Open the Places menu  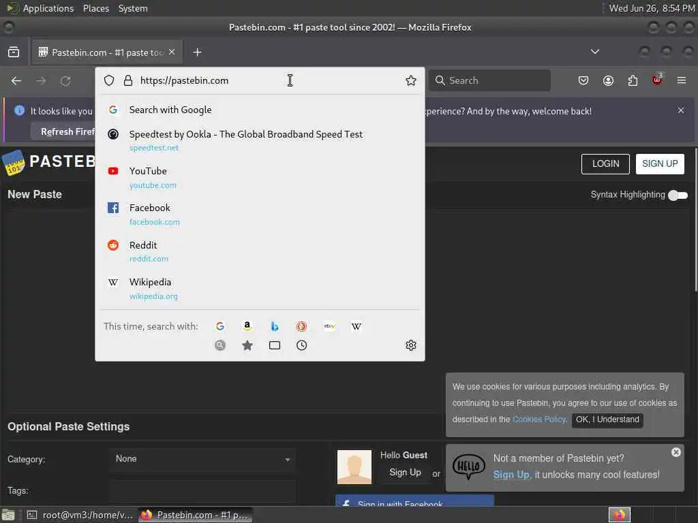(96, 8)
